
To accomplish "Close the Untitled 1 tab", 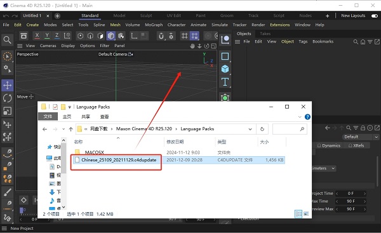I will pyautogui.click(x=48, y=16).
